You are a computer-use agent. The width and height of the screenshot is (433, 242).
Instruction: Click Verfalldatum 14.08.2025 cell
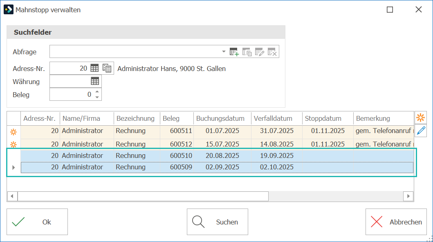pyautogui.click(x=277, y=144)
